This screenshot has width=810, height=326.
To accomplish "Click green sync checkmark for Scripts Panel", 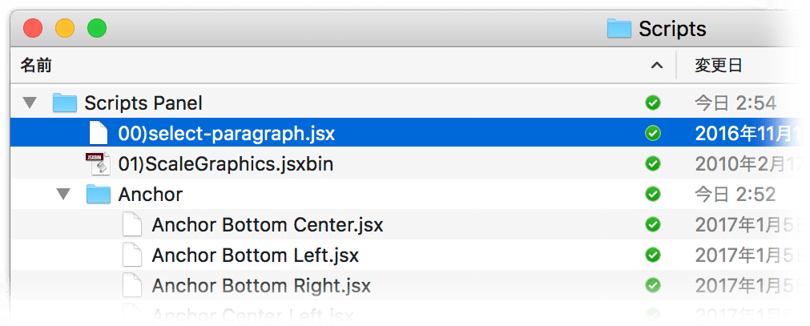I will [653, 103].
